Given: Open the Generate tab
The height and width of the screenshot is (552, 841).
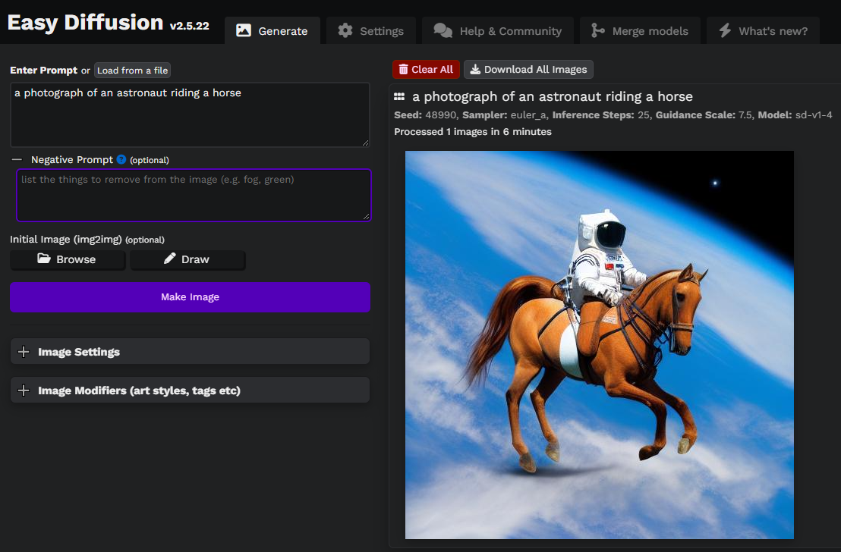Looking at the screenshot, I should tap(272, 30).
